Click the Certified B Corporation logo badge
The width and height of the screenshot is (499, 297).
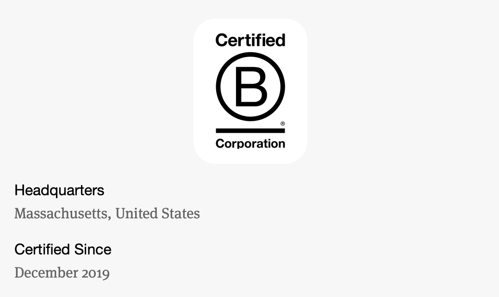(250, 91)
